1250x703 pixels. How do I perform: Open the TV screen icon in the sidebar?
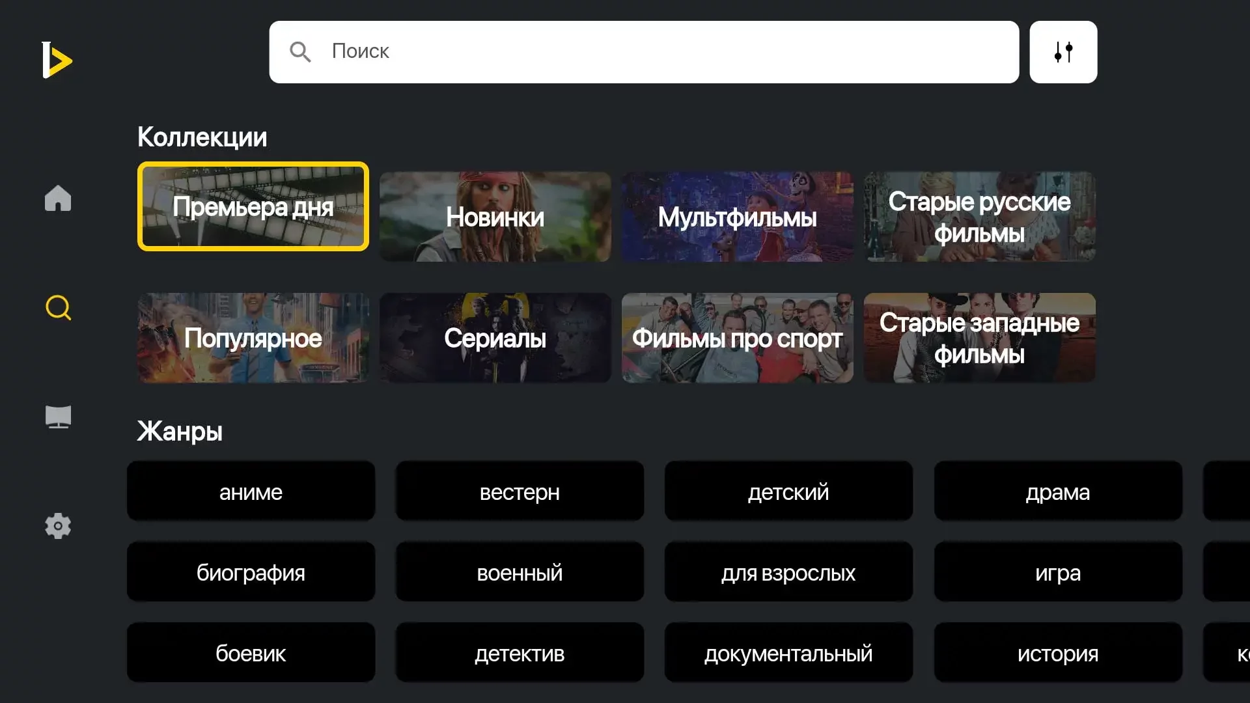coord(58,417)
